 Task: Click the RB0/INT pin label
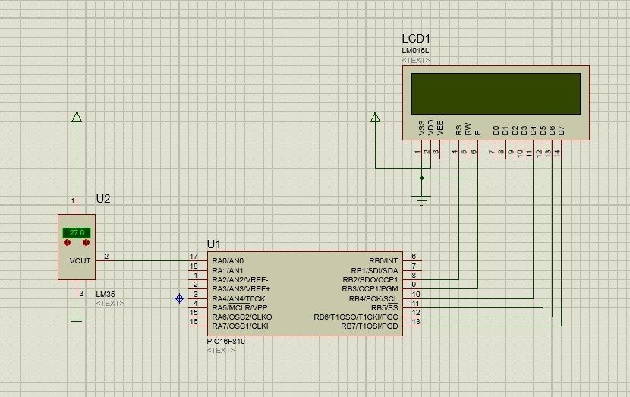coord(383,261)
